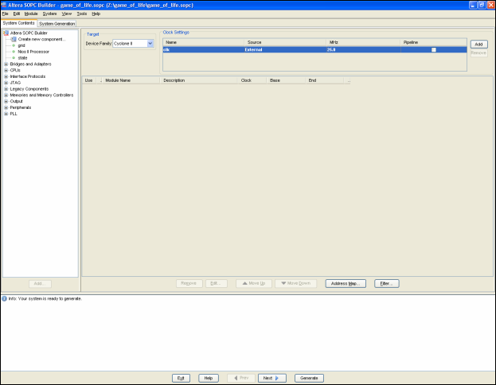Image resolution: width=496 pixels, height=385 pixels.
Task: Select the Nios II Processor component
Action: [32, 52]
